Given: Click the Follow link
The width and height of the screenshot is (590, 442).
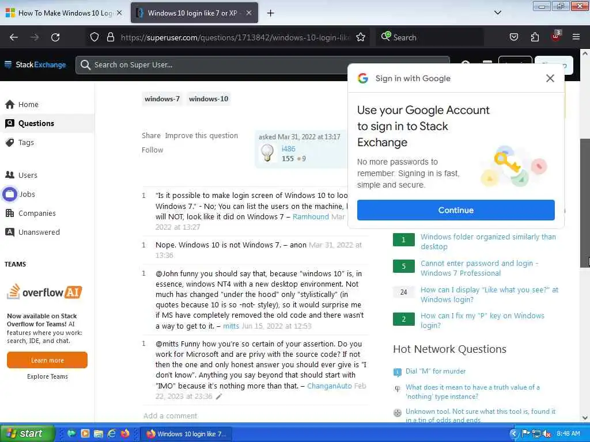Looking at the screenshot, I should click(152, 150).
